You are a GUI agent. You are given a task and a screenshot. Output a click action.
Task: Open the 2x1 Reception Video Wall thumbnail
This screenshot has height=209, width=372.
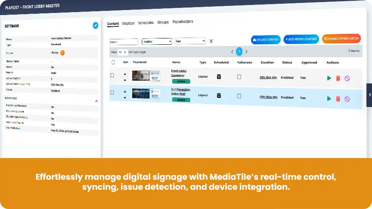(146, 94)
